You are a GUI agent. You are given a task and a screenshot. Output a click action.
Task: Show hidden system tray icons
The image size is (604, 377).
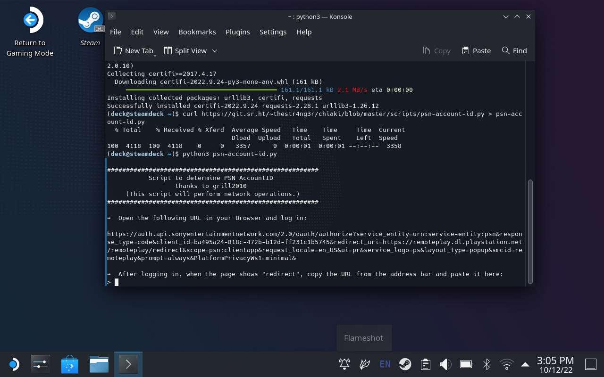[525, 364]
